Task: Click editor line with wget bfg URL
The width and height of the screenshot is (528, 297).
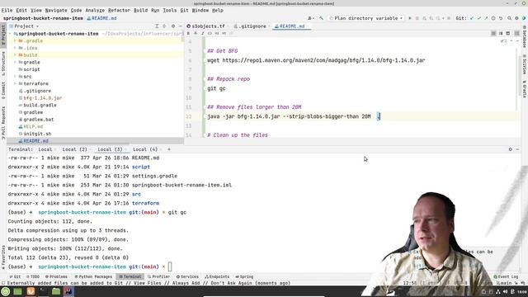Action: coord(316,60)
